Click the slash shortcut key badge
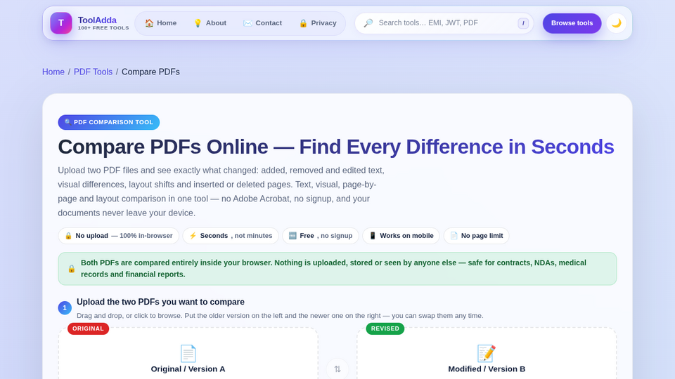Image resolution: width=675 pixels, height=379 pixels. (x=523, y=23)
